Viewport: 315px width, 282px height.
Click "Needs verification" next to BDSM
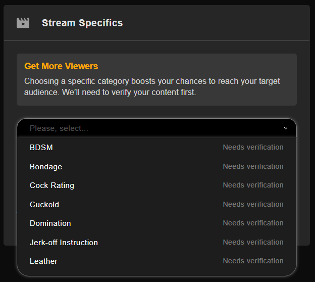pos(253,148)
